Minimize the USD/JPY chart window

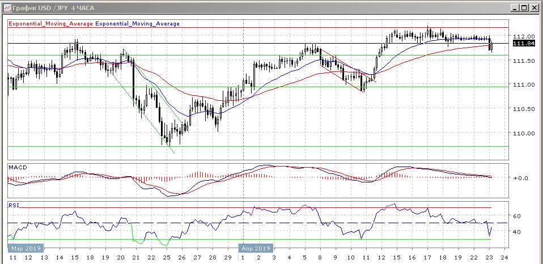tap(514, 7)
